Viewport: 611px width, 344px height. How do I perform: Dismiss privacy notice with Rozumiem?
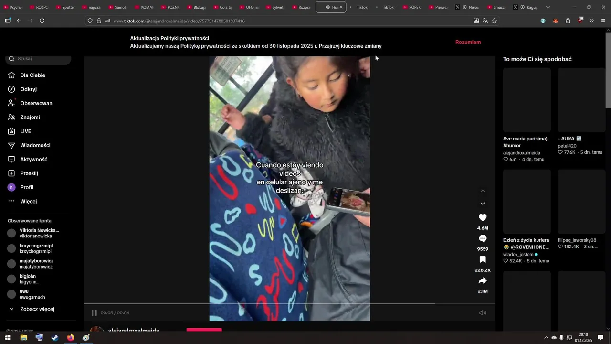tap(468, 42)
